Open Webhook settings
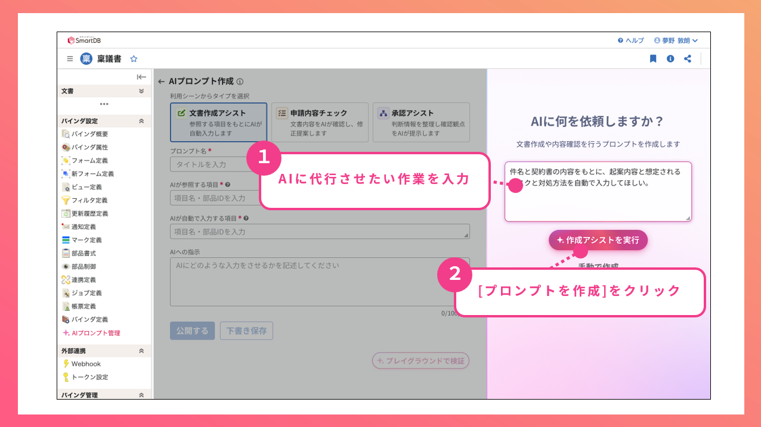Viewport: 761px width, 427px height. [82, 364]
